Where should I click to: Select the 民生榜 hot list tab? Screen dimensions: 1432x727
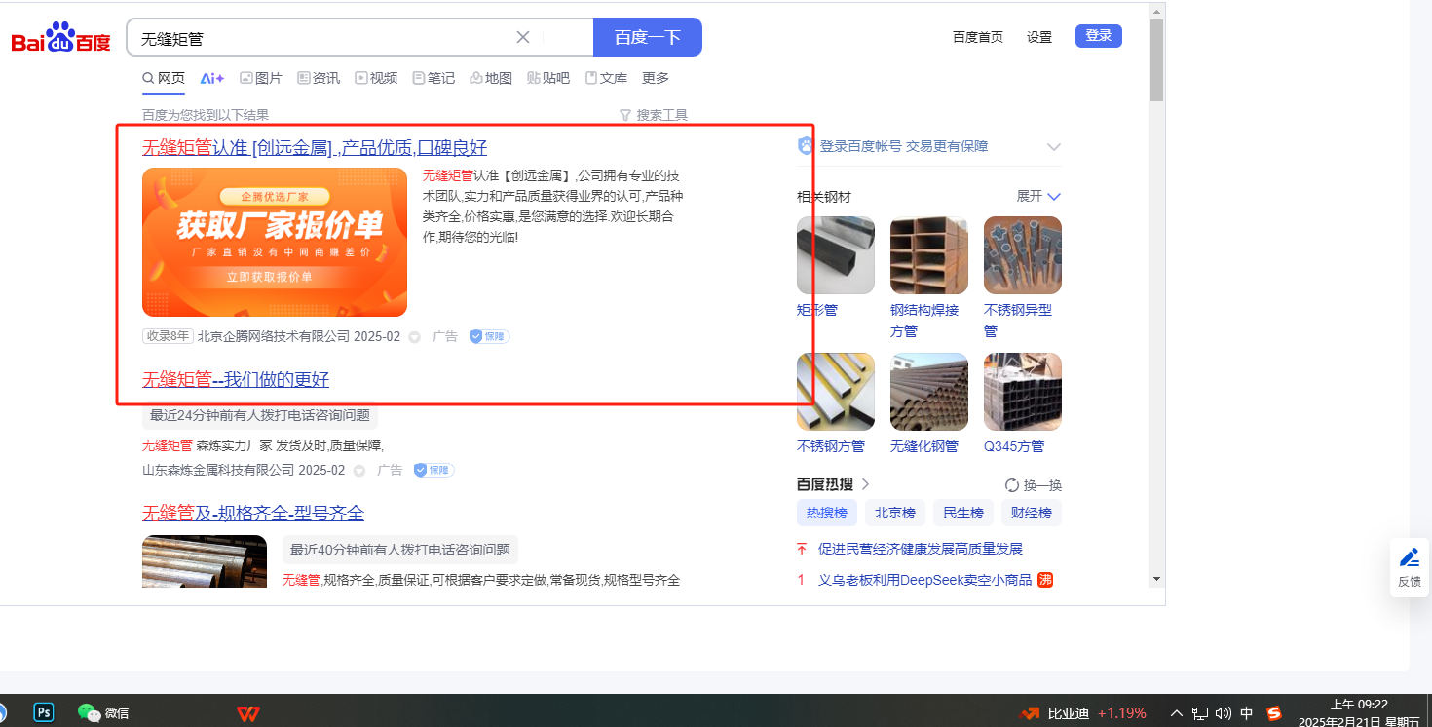963,513
